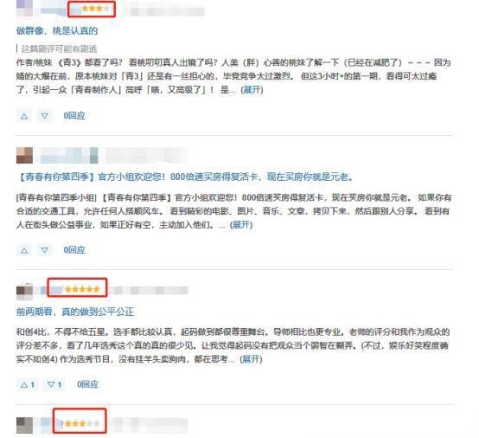Upvote the 做群像，桃是认真的 review
This screenshot has height=438, width=479.
(24, 116)
